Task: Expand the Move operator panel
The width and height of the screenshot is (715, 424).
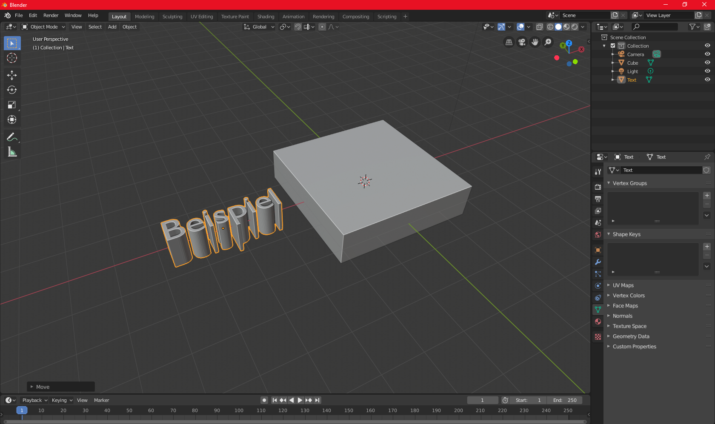Action: [x=61, y=387]
